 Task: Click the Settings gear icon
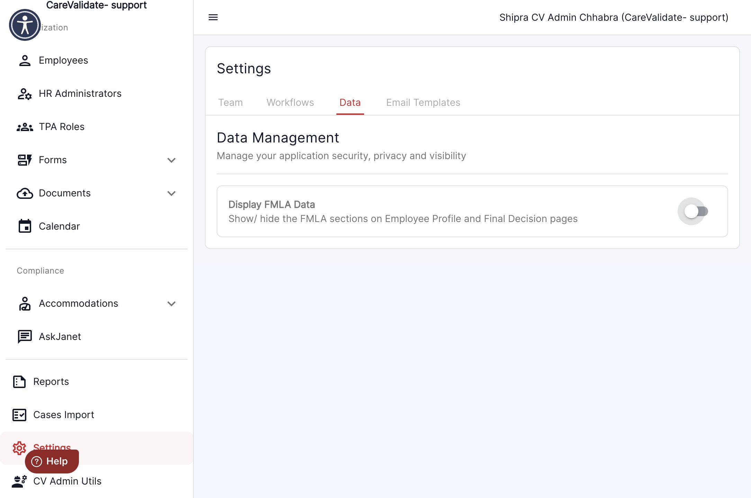point(19,448)
